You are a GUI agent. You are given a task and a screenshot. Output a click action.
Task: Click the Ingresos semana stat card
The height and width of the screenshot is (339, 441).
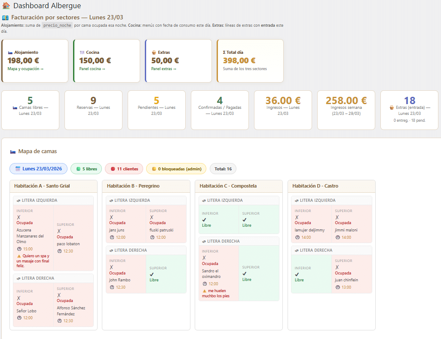point(346,110)
